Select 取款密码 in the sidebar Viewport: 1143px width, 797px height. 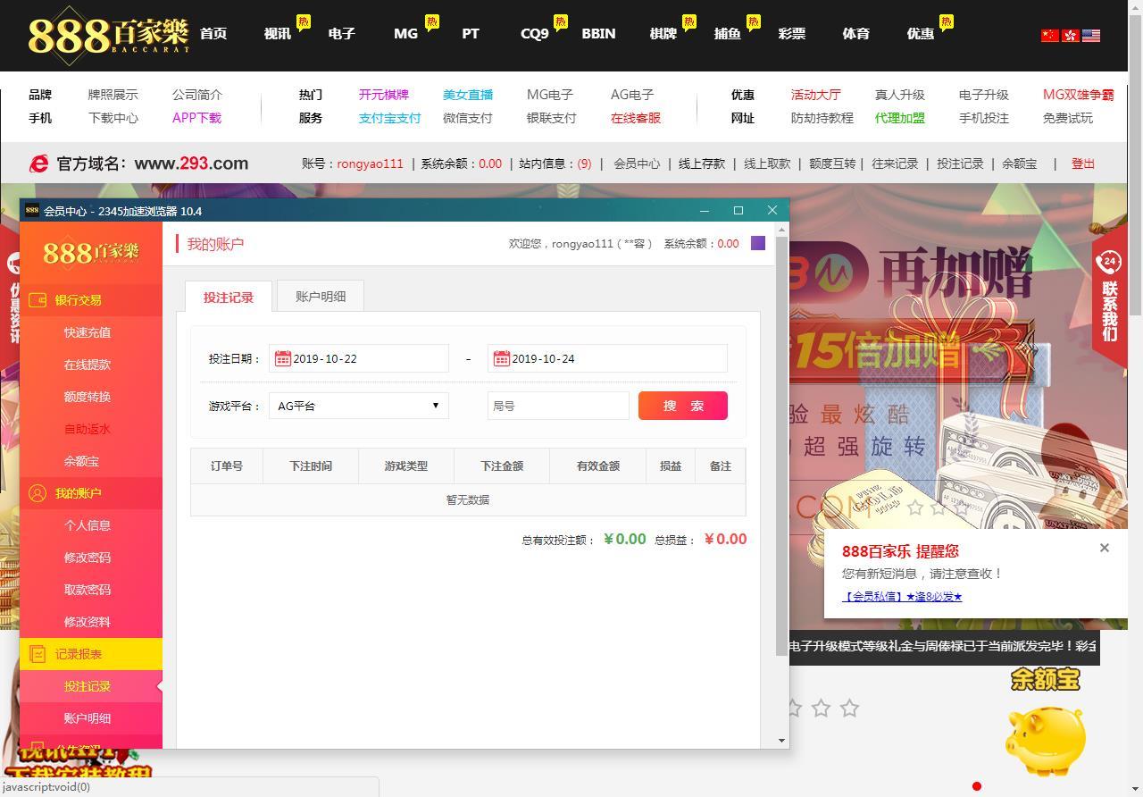88,590
